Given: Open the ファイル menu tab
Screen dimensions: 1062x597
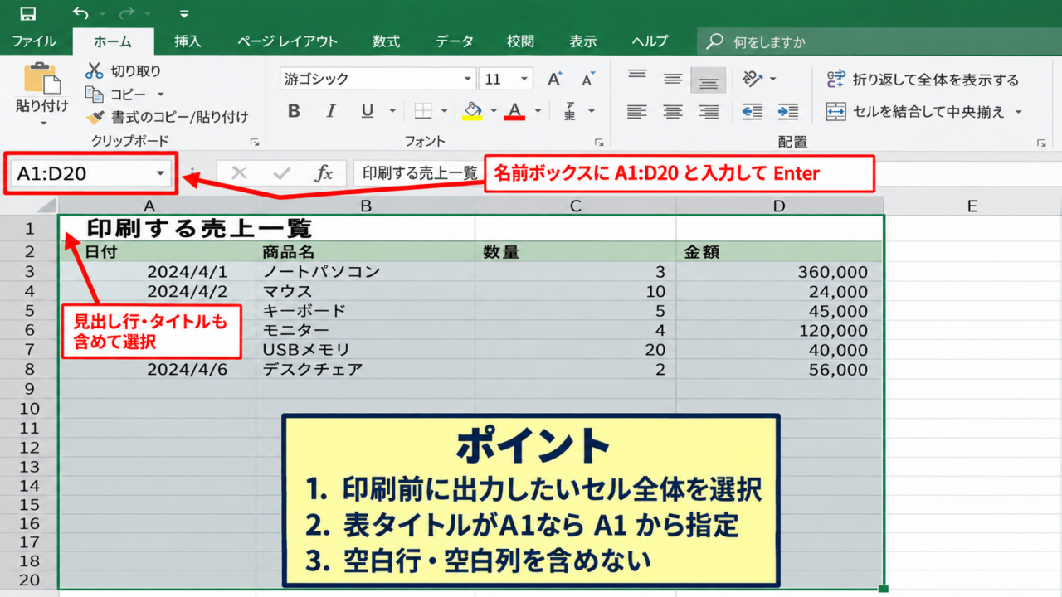Looking at the screenshot, I should click(x=34, y=41).
